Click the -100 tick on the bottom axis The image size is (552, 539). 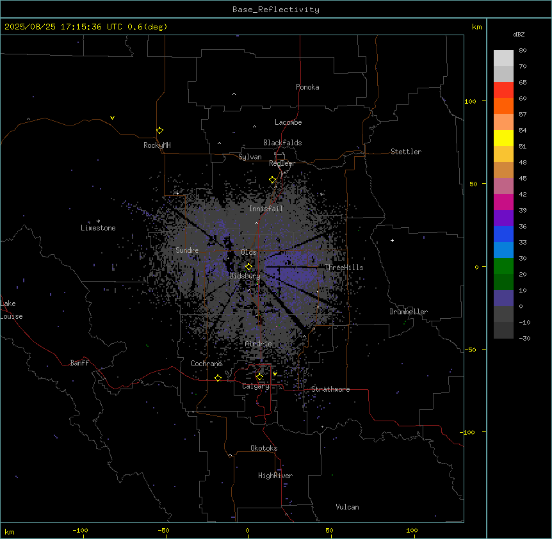tap(80, 530)
